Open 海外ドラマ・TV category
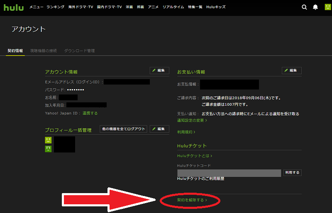This screenshot has width=332, height=213. point(81,7)
